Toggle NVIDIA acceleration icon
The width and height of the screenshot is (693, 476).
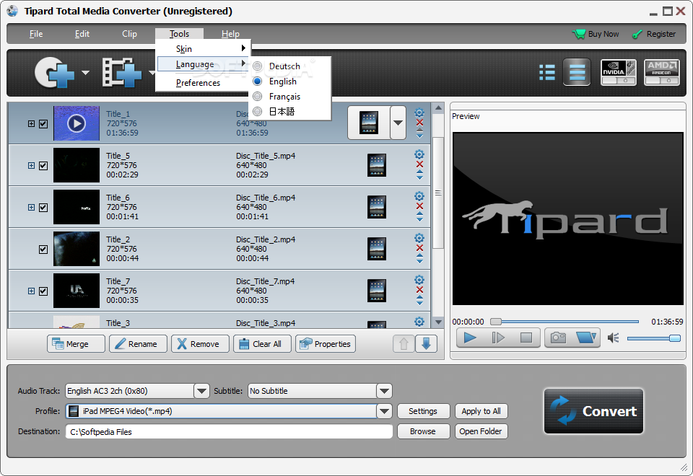(619, 72)
